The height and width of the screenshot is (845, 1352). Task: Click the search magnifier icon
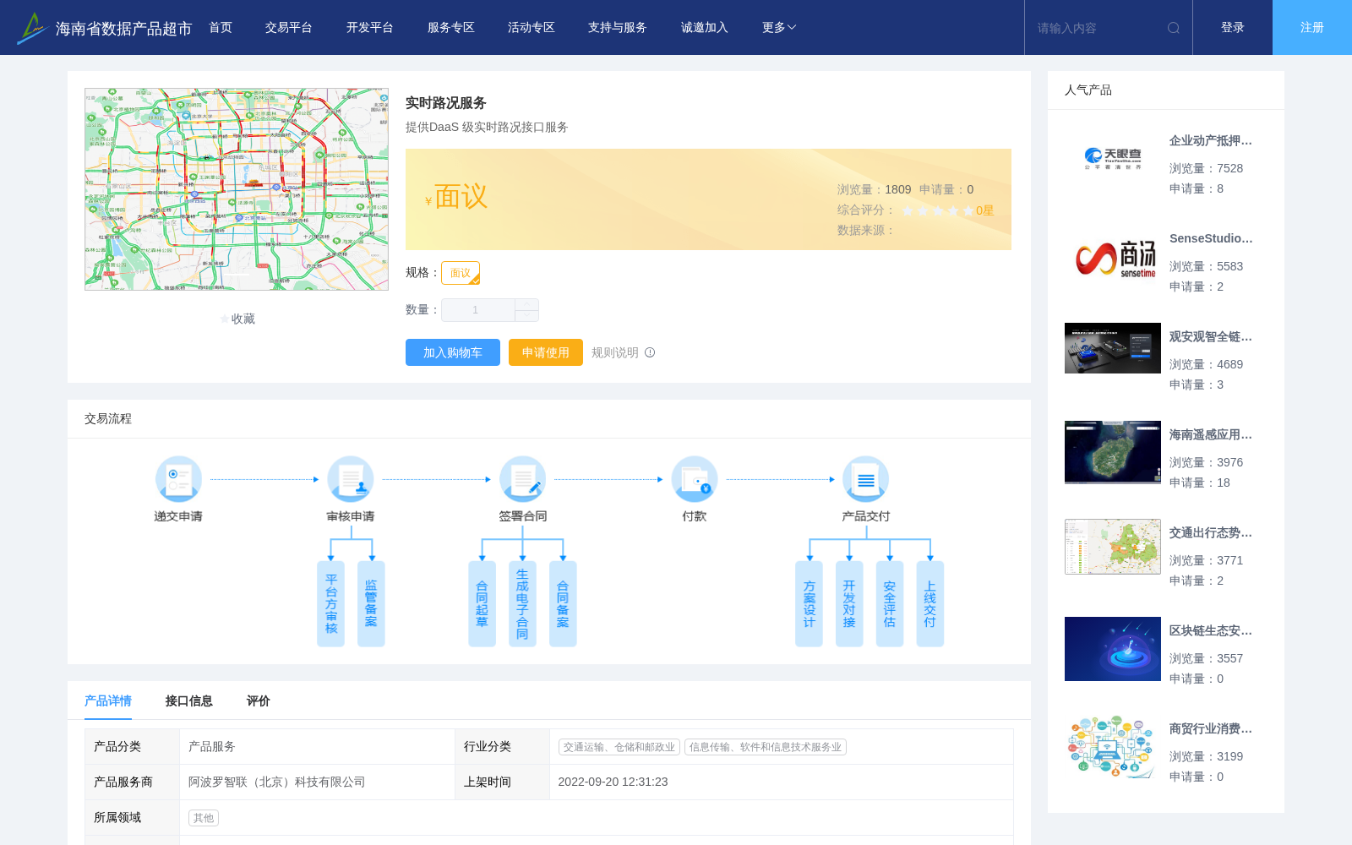point(1174,28)
